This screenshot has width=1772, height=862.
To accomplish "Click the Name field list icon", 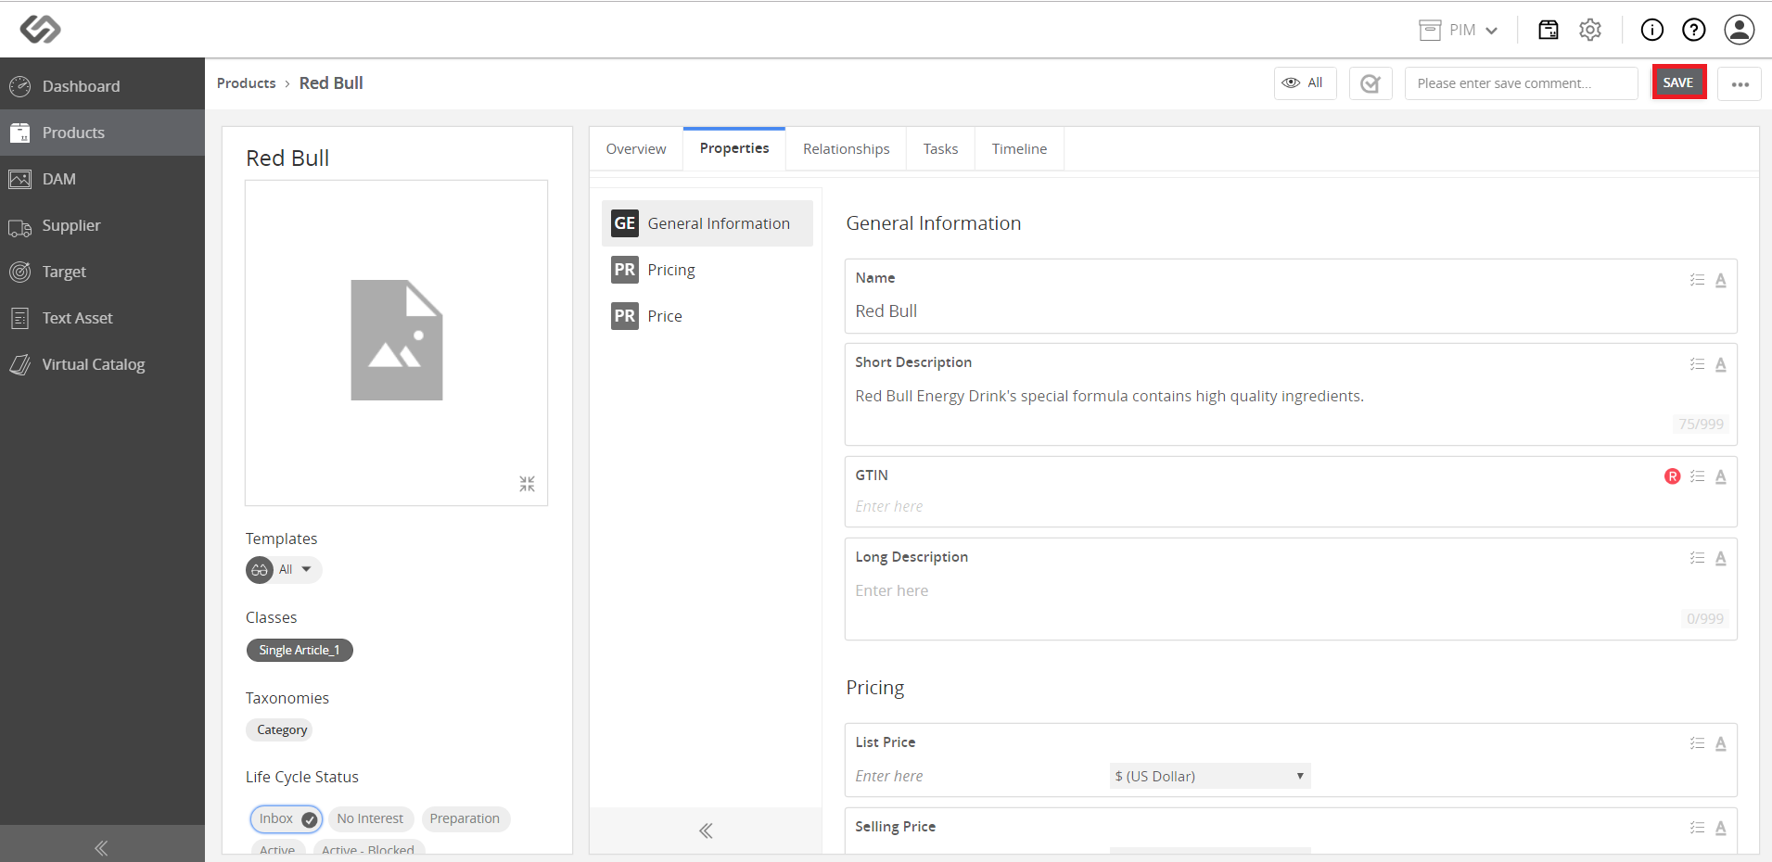I will point(1697,280).
